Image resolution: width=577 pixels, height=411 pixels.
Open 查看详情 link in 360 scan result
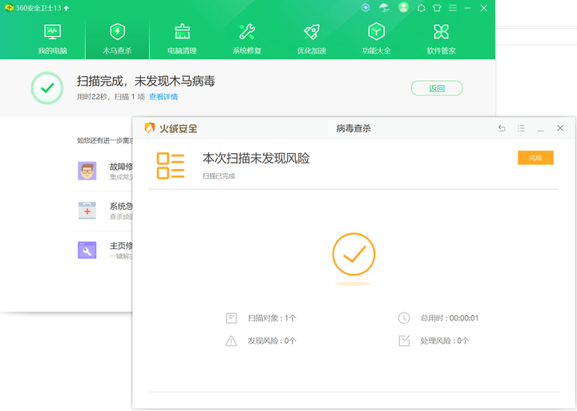tap(163, 97)
